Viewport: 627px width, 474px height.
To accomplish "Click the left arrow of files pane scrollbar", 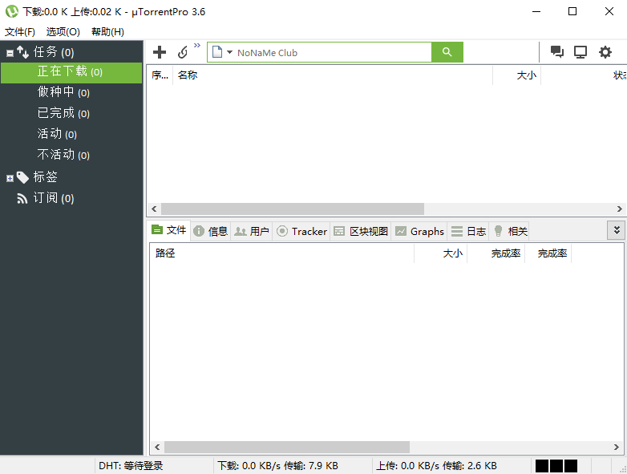I will point(157,448).
